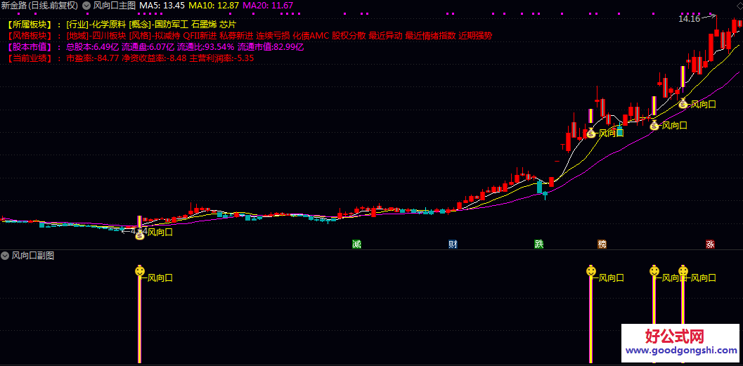Click the rightmost smiley face in sub-chart

tap(683, 271)
